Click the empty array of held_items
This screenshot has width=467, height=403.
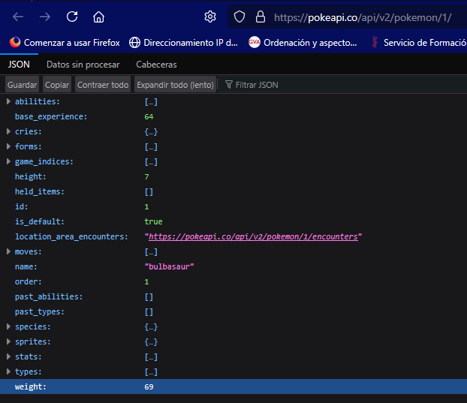[x=149, y=192]
